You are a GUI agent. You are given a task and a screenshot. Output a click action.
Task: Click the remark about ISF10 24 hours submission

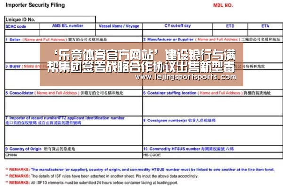click(92, 182)
